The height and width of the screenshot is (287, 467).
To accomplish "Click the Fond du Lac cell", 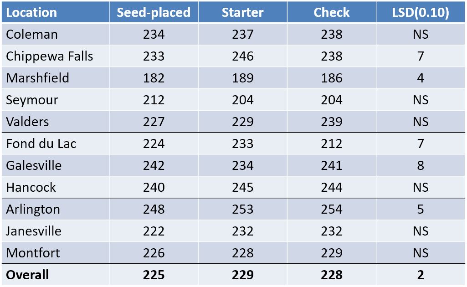I will coord(41,143).
